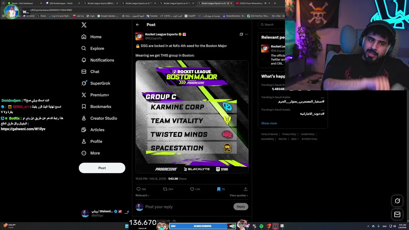Open Creator Studio in the sidebar
Viewport: 409px width, 230px height.
pos(99,118)
